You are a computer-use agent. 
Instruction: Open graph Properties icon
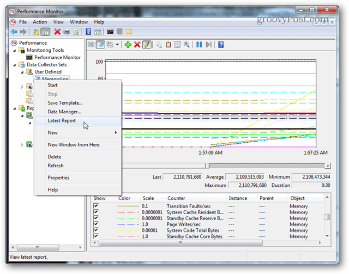pos(177,45)
